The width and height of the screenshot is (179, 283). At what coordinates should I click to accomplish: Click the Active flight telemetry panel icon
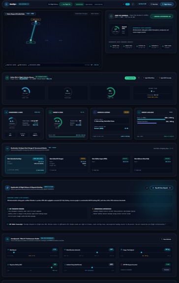coord(7,78)
